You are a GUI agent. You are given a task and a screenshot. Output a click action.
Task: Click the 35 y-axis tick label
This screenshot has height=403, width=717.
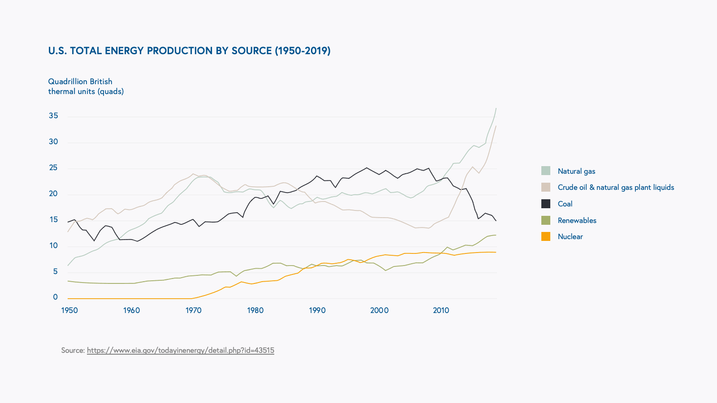53,116
